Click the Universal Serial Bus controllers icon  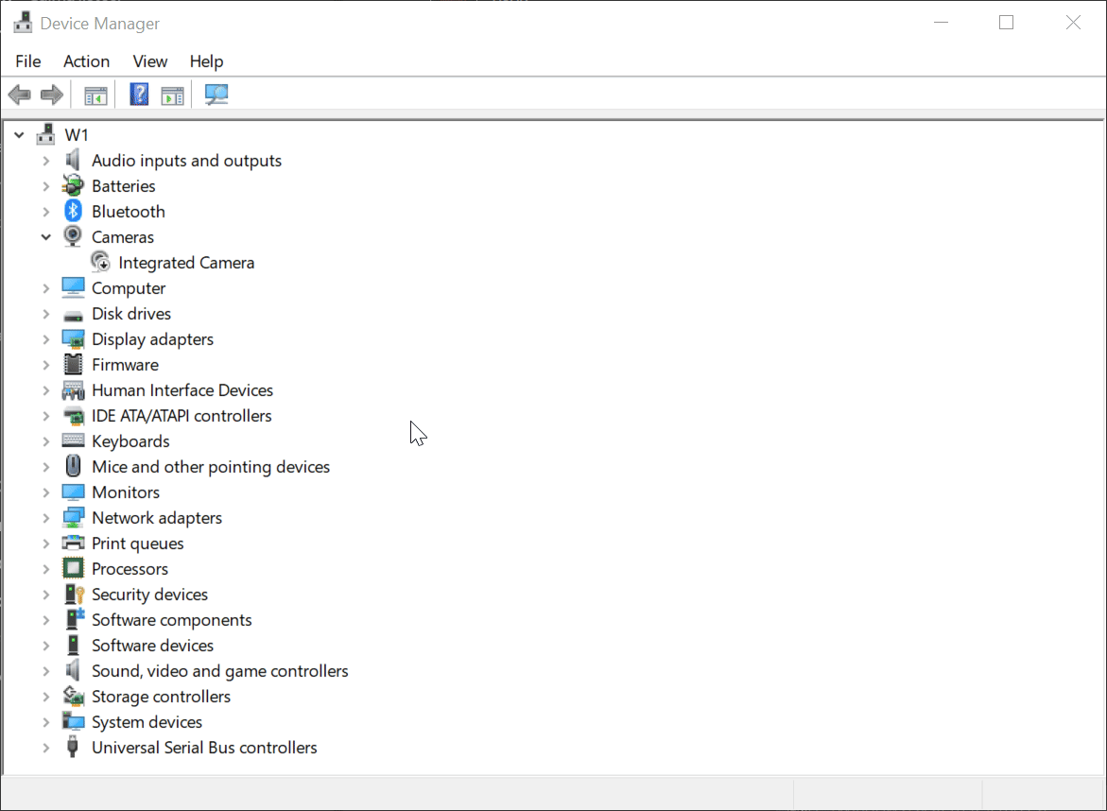pos(72,747)
